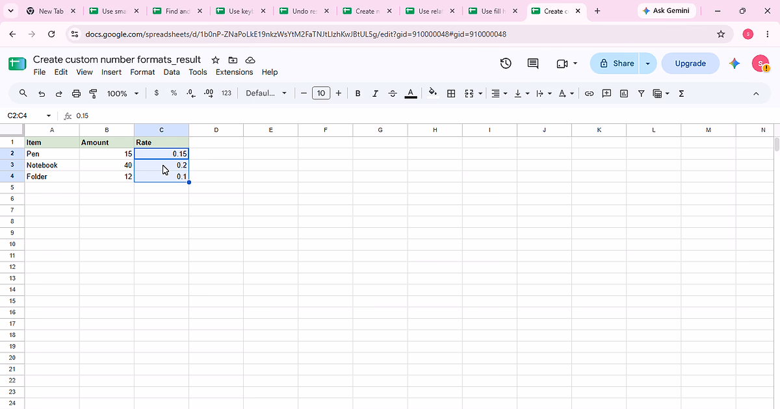Open vertical align dropdown

tap(521, 93)
